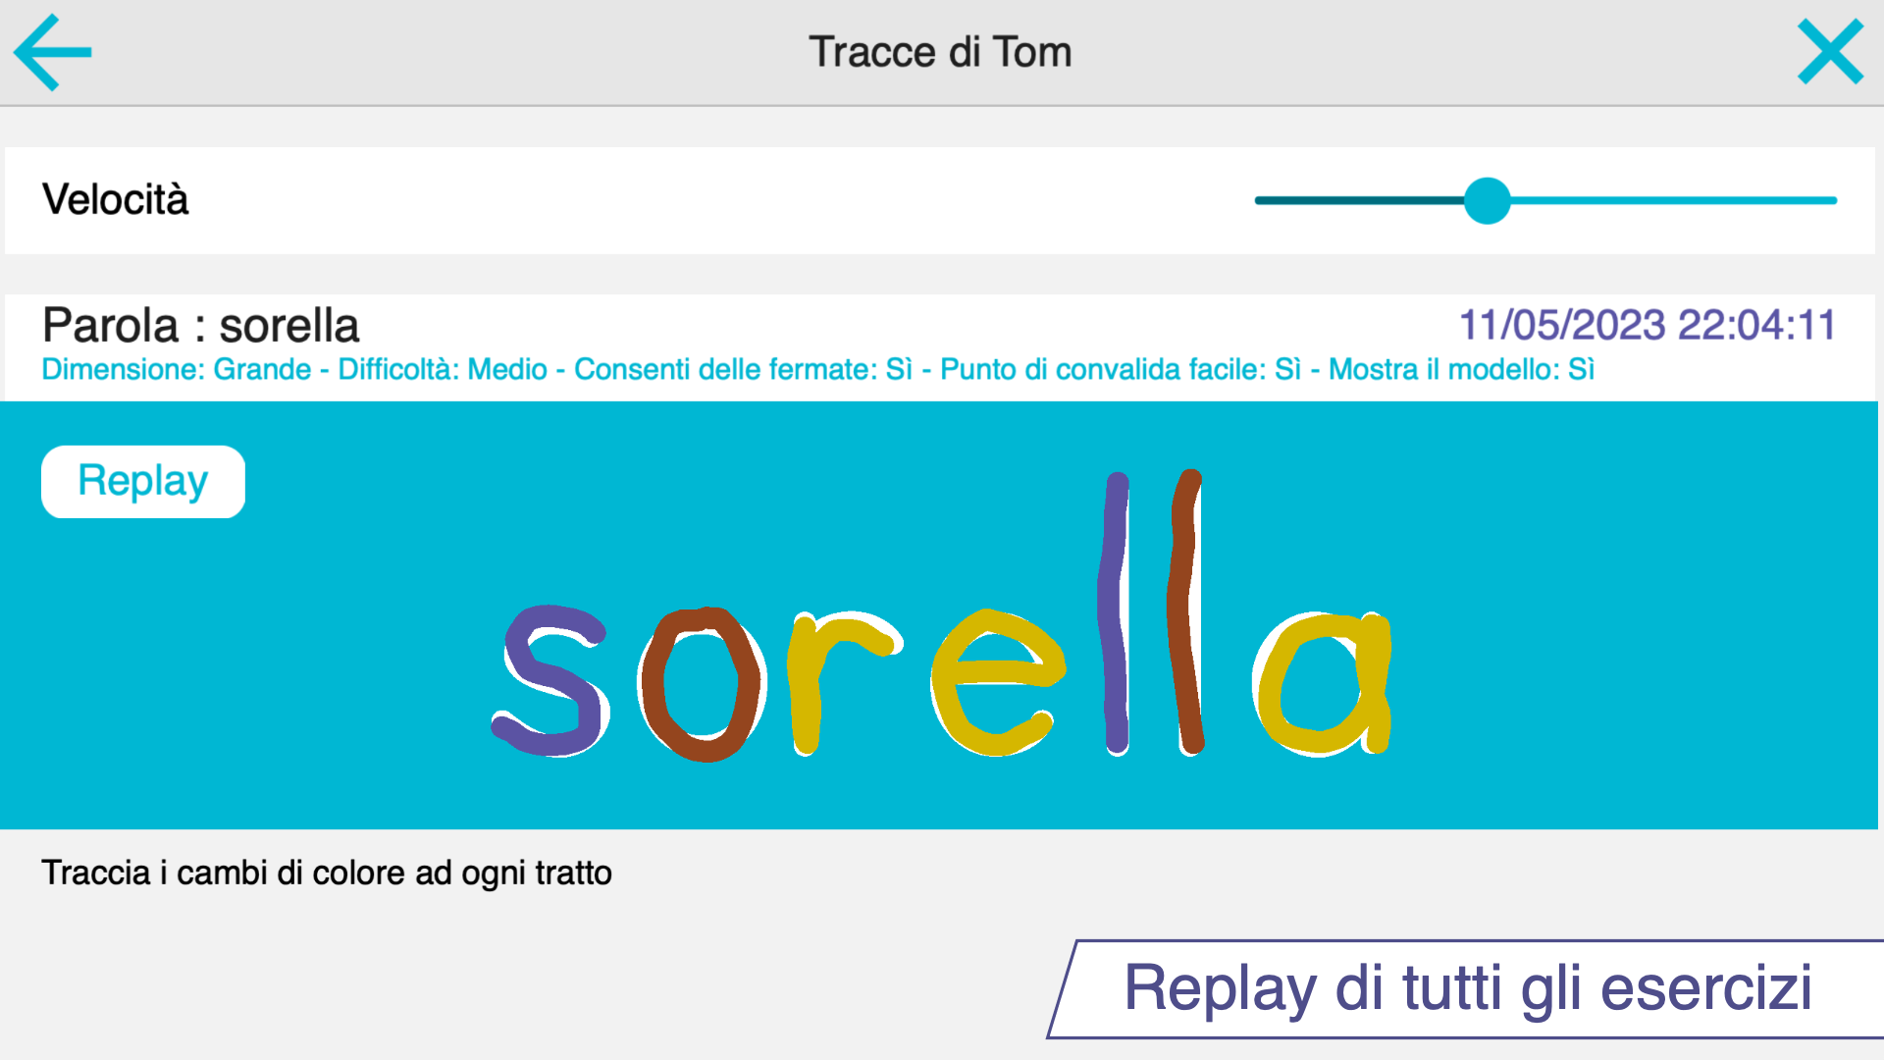Click the left end of the speed slider

pos(1261,200)
